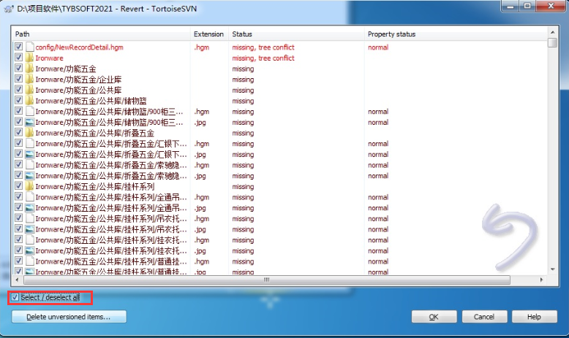Uncheck checkbox of row ending in 折叠五金
Screen dimensions: 569x338
click(x=18, y=132)
